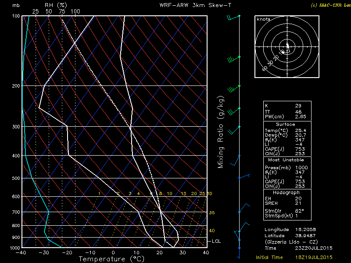Click the Most Unstable section header

tap(286, 160)
